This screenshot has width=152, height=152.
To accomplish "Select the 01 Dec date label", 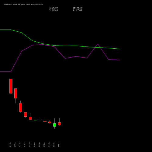I will click(34, 144).
